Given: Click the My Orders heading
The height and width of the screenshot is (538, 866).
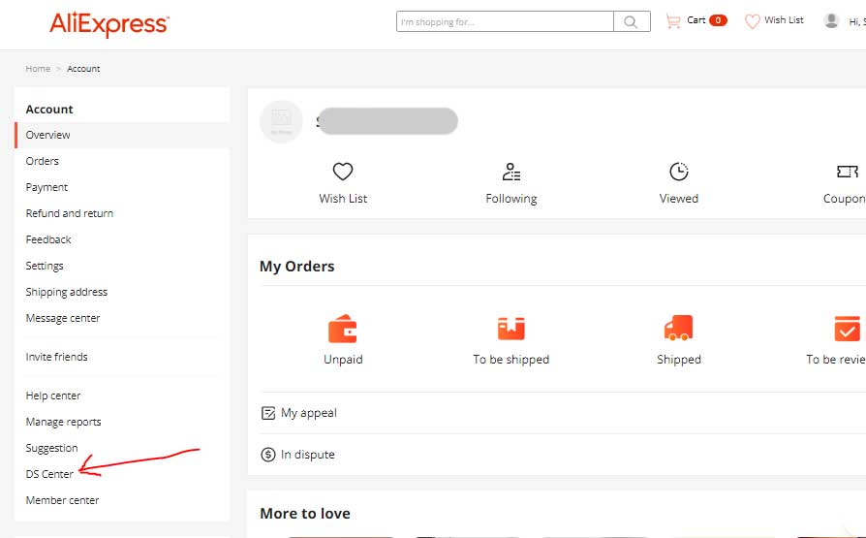Looking at the screenshot, I should pos(297,267).
